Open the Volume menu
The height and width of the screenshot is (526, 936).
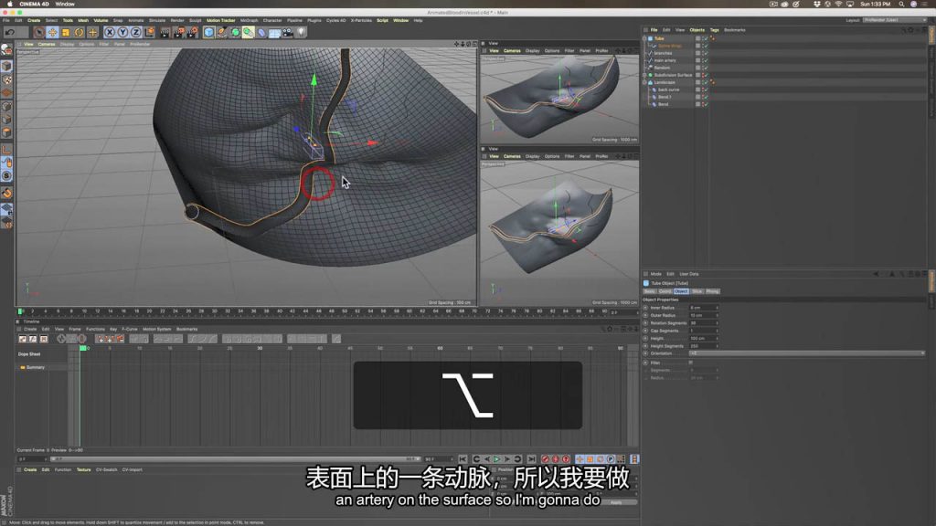click(101, 20)
